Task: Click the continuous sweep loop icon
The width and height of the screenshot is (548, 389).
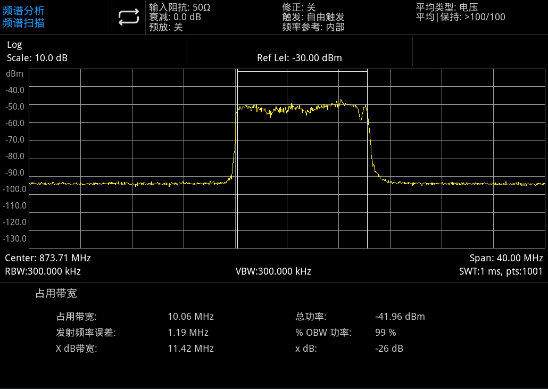Action: (x=128, y=17)
